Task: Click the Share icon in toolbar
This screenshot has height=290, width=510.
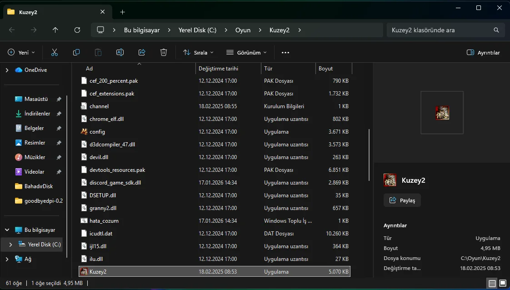Action: coord(142,53)
